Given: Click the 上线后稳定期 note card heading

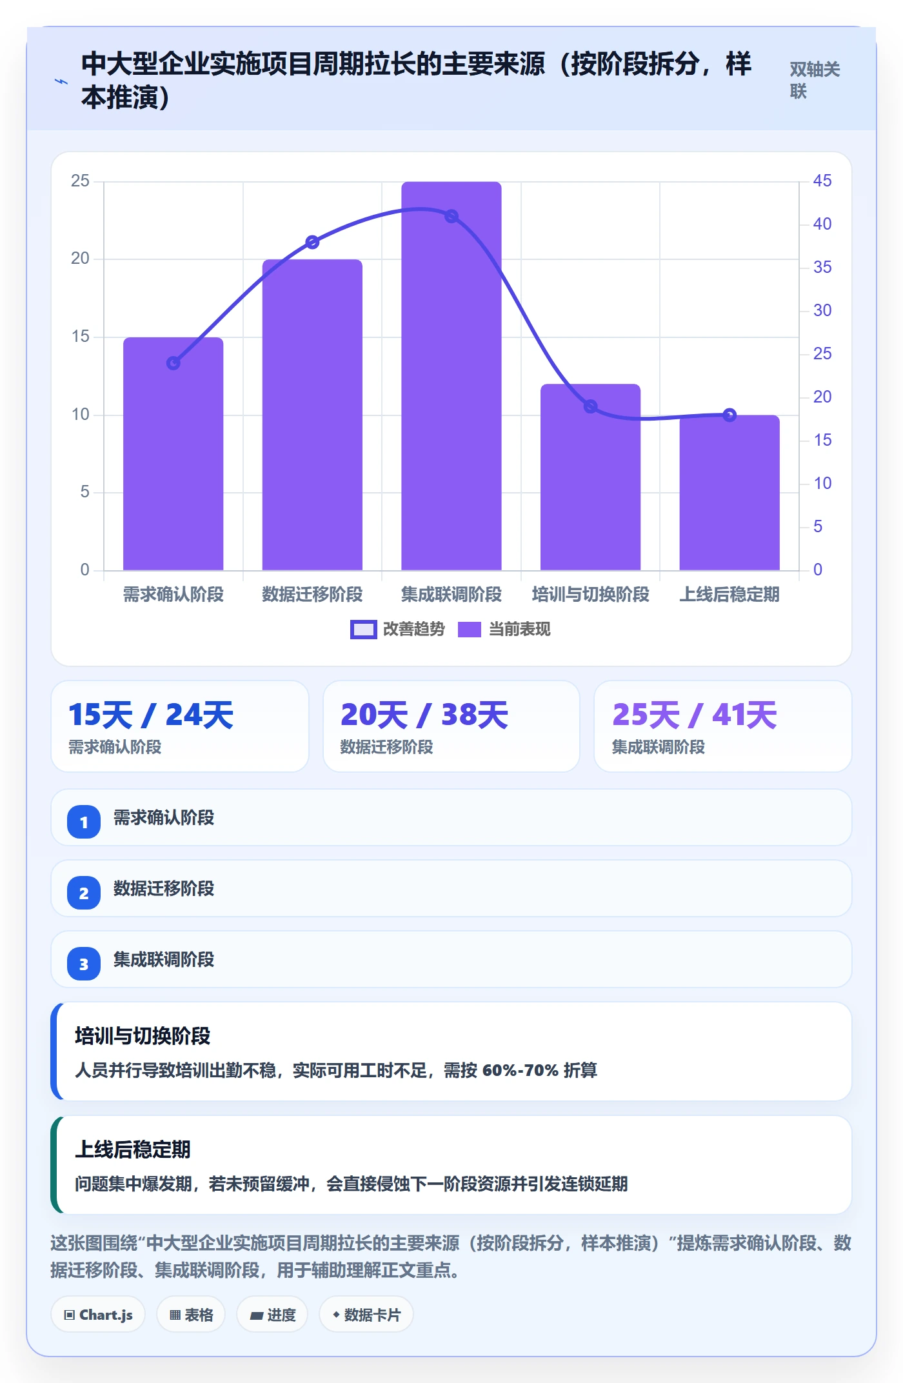Looking at the screenshot, I should click(x=133, y=1149).
